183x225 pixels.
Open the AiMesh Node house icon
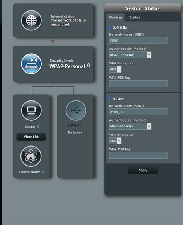pyautogui.click(x=31, y=156)
